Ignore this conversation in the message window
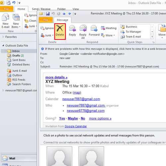This screenshot has width=166, height=166. (47, 28)
